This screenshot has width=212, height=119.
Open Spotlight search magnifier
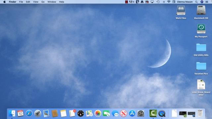(196, 2)
